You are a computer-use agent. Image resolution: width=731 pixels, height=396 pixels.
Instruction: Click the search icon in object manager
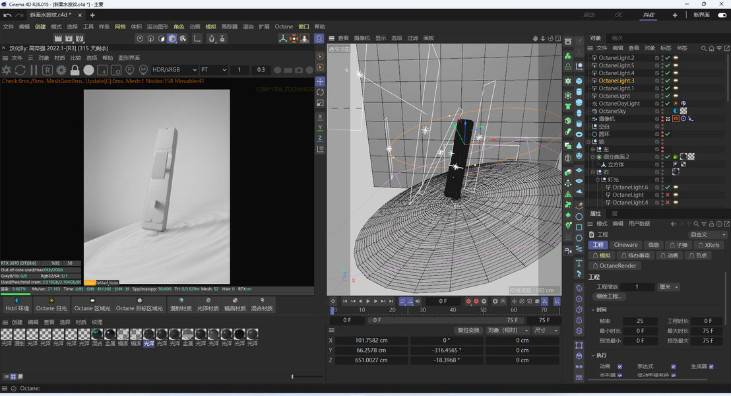[704, 48]
